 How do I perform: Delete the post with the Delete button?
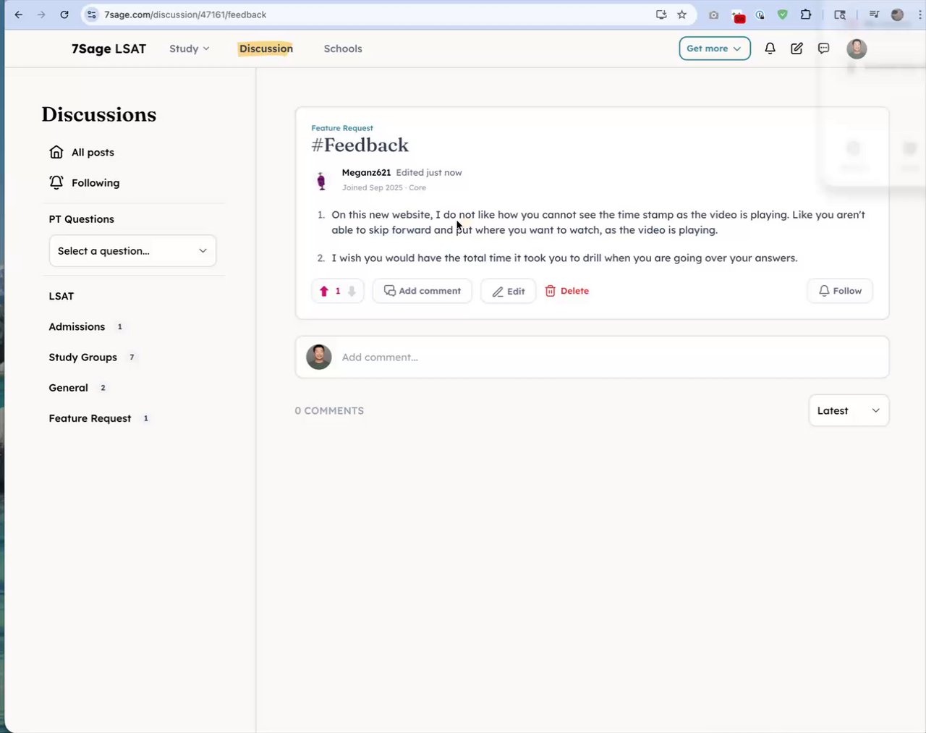pyautogui.click(x=567, y=291)
